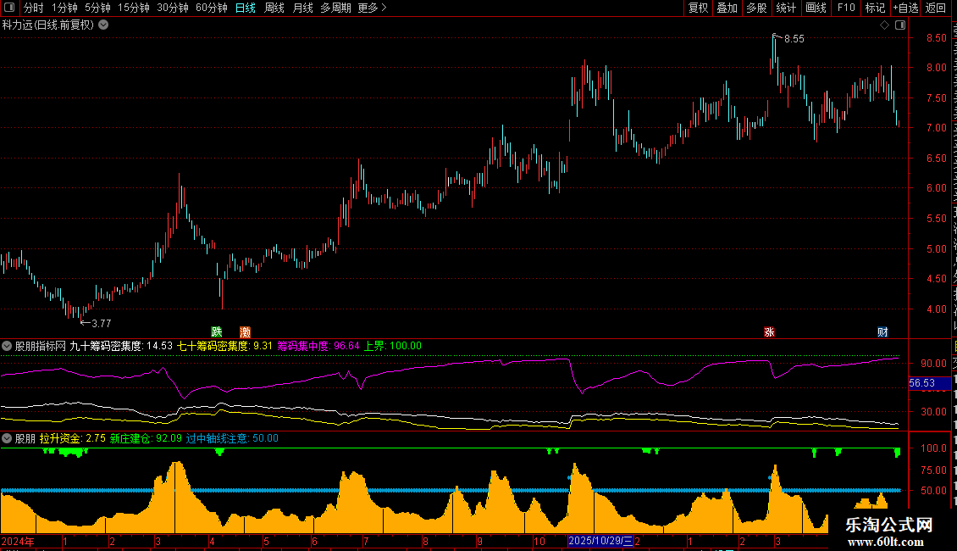Expand the 股朋指标网 indicator menu

(x=7, y=346)
